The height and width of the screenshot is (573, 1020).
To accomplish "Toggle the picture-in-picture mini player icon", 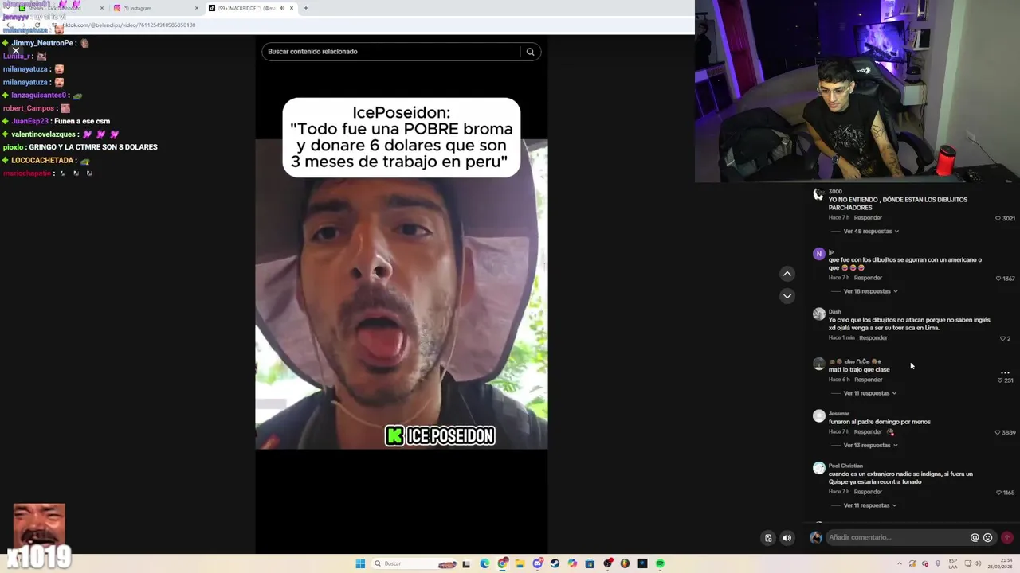I will pyautogui.click(x=768, y=538).
